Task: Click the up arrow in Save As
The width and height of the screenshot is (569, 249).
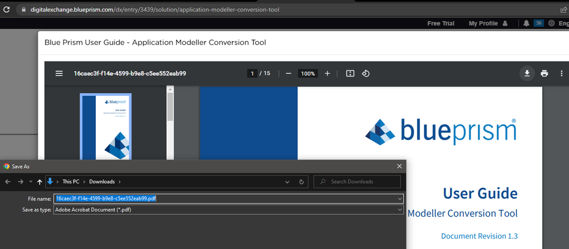Action: click(39, 182)
